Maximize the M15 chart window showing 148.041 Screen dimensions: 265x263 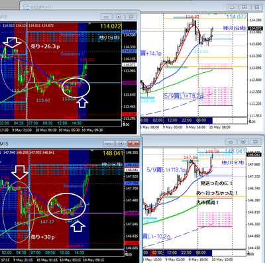pos(121,144)
